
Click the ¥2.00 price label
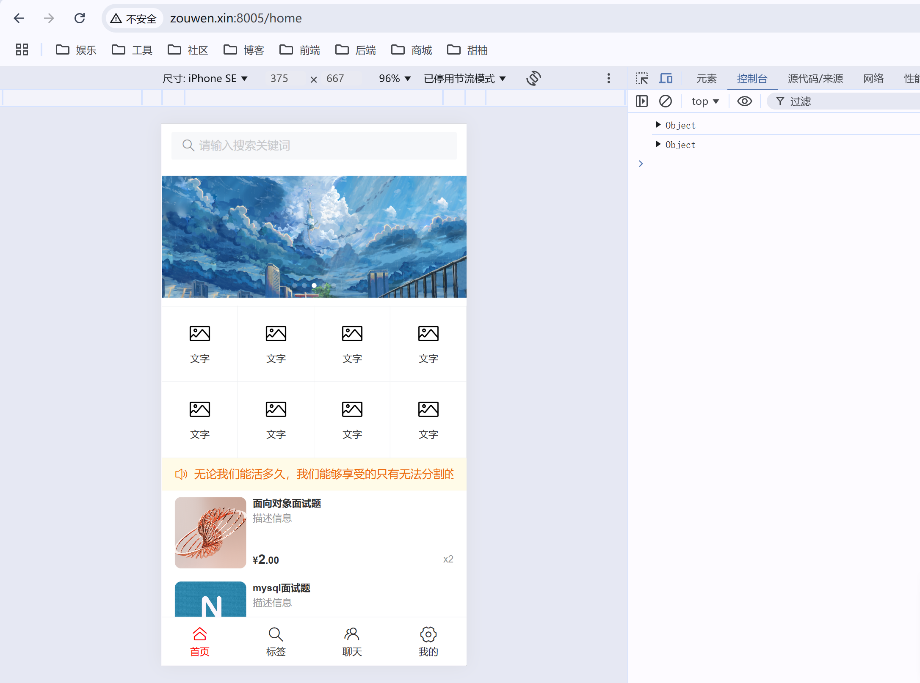tap(266, 560)
